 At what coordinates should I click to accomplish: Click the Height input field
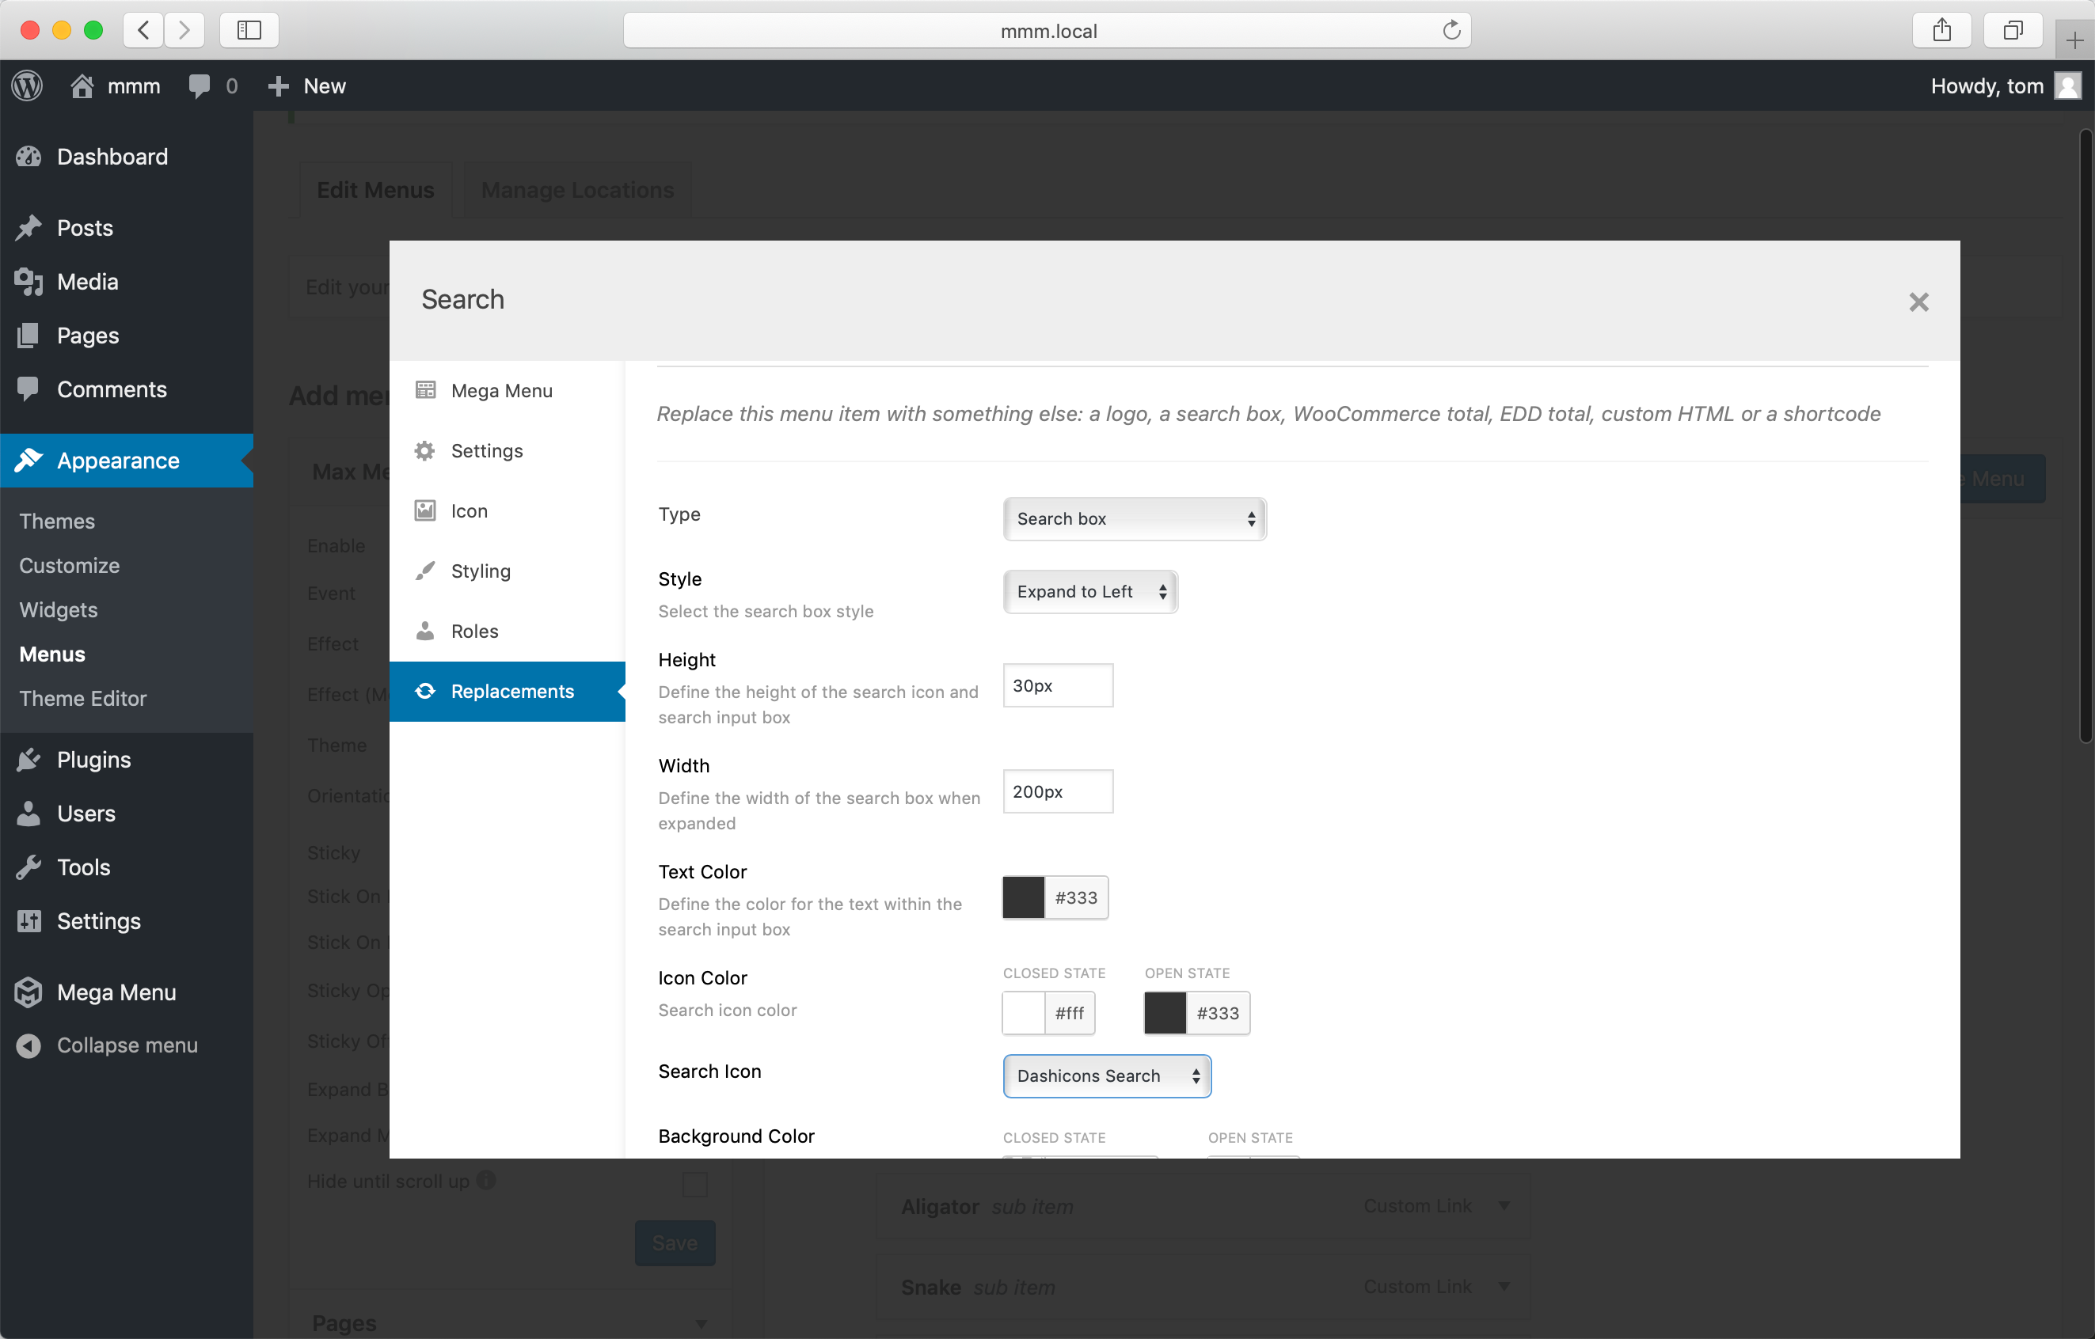click(x=1057, y=686)
